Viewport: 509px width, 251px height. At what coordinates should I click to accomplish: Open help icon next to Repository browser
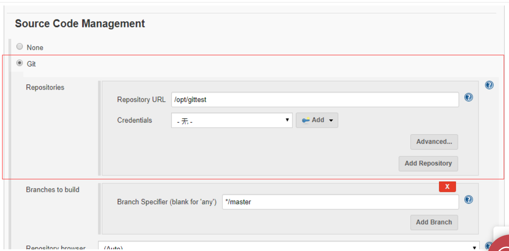(489, 246)
